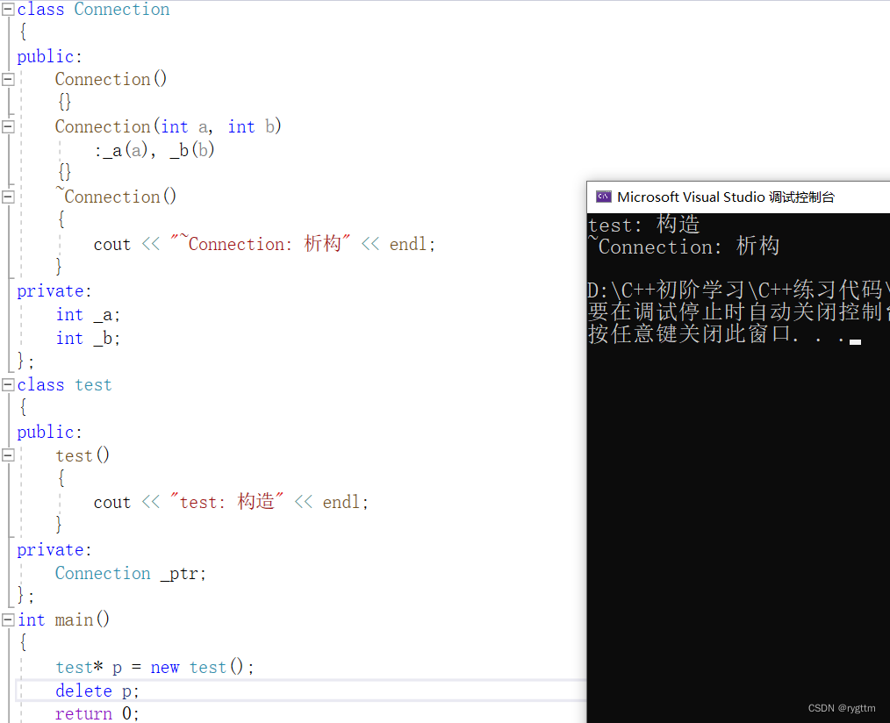Image resolution: width=890 pixels, height=723 pixels.
Task: Collapse the ~Connection() destructor block
Action: tap(8, 197)
